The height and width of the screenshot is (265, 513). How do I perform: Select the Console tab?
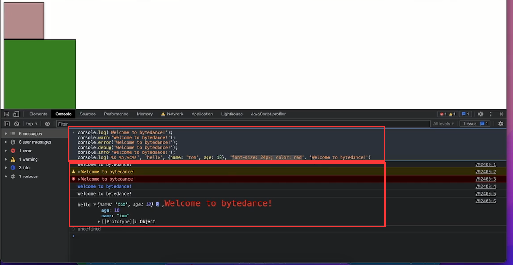(x=63, y=114)
